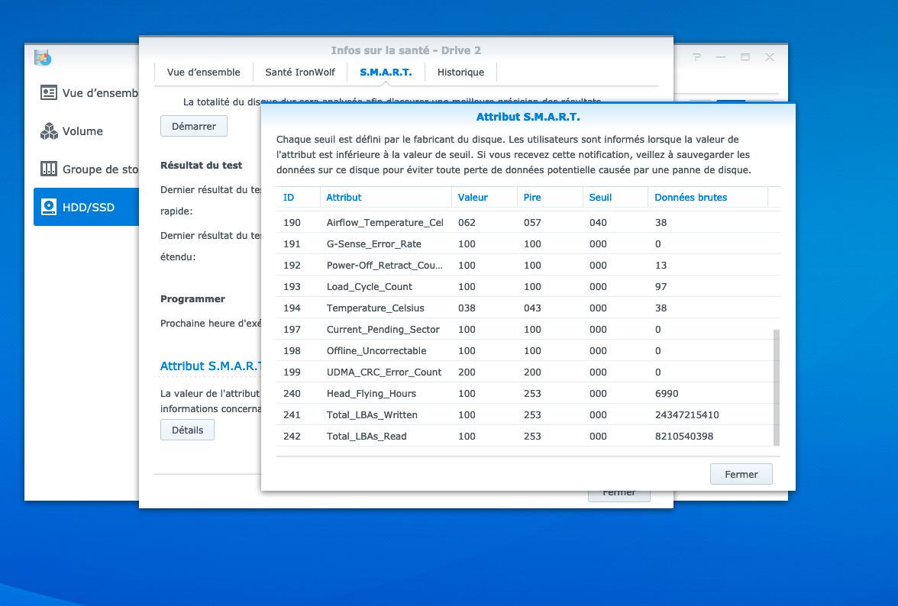Select HDD/SSD sidebar item
The width and height of the screenshot is (898, 606).
[x=86, y=207]
